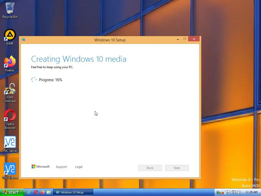261x196 pixels.
Task: Select the VNC Server desktop icon
Action: tap(10, 144)
